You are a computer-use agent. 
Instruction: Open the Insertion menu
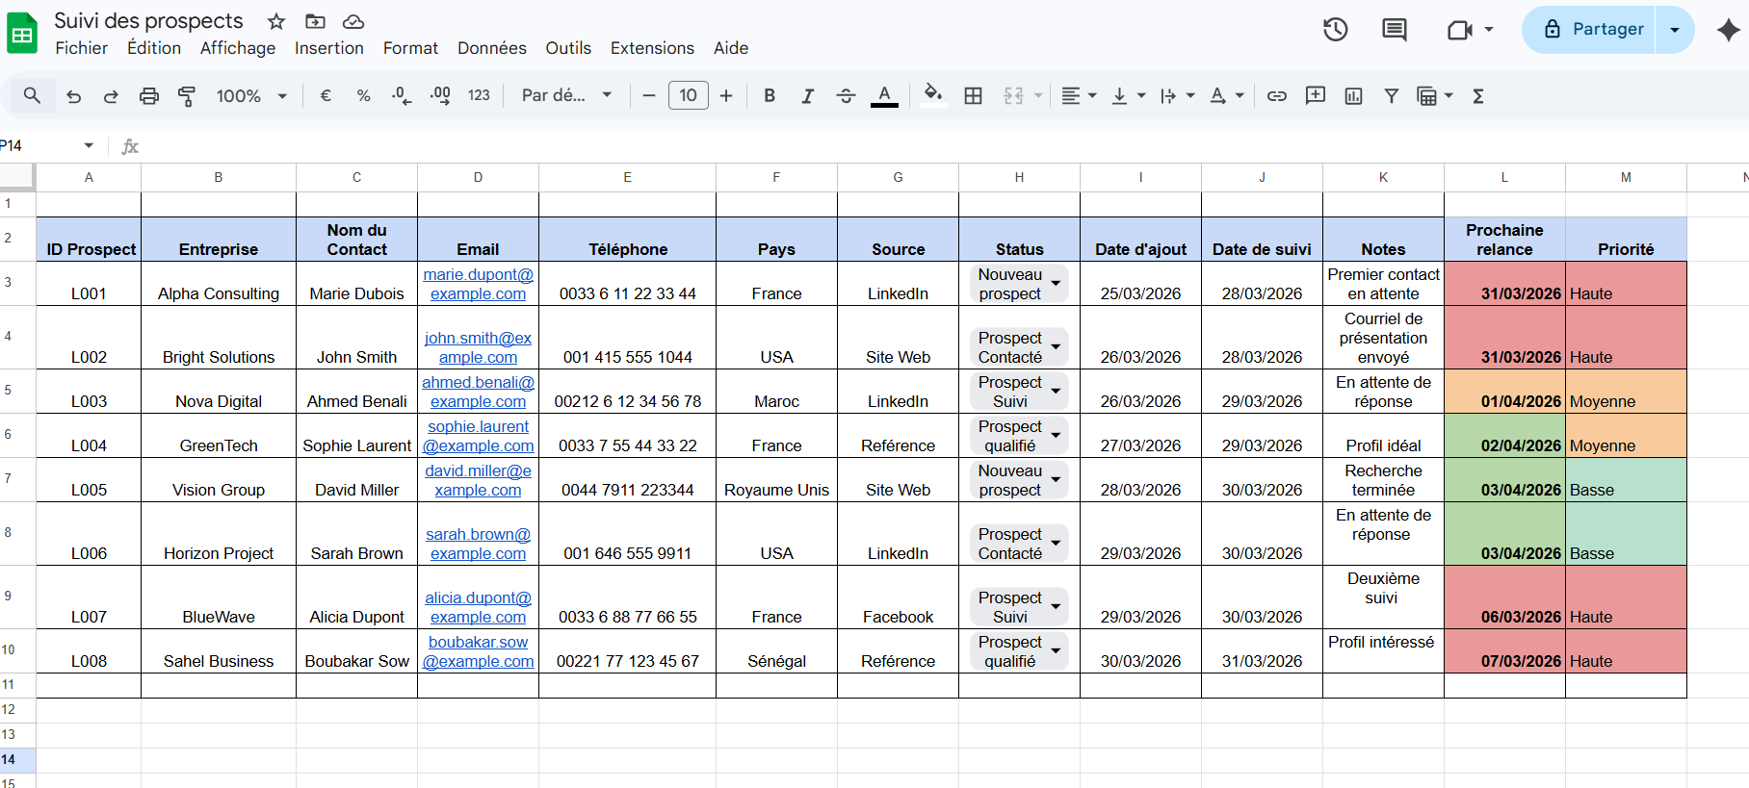[328, 48]
